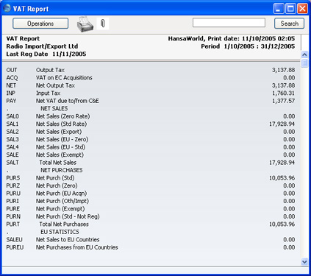Click Net Purch (Std) label
Image resolution: width=311 pixels, height=276 pixels.
coord(55,178)
